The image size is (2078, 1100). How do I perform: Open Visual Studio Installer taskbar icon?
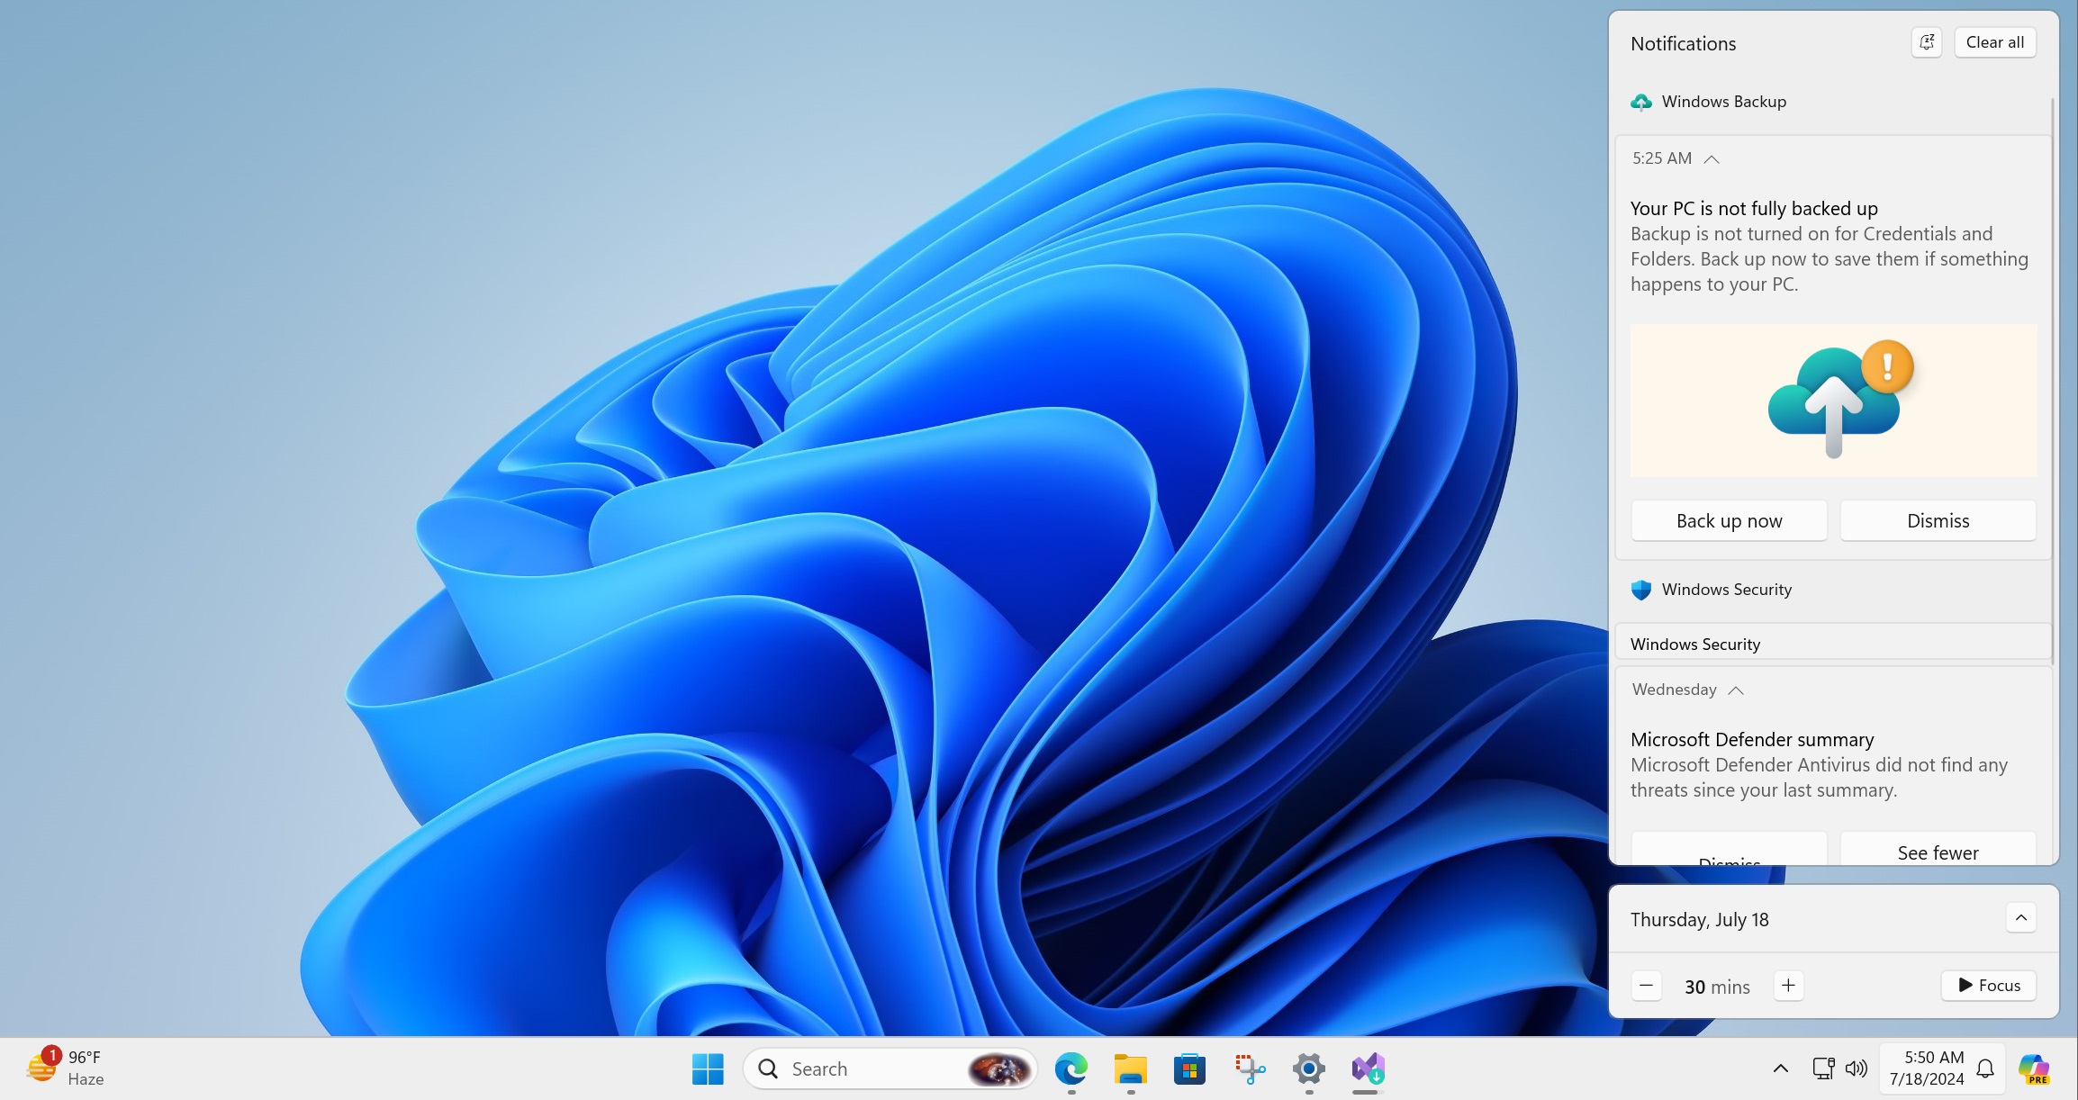[1368, 1069]
